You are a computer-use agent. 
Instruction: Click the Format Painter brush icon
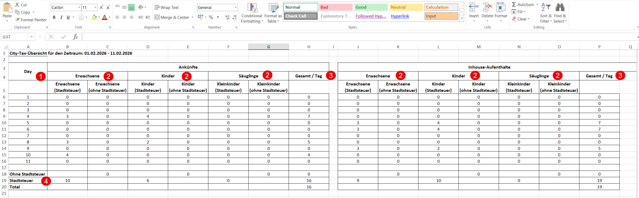[x=17, y=20]
